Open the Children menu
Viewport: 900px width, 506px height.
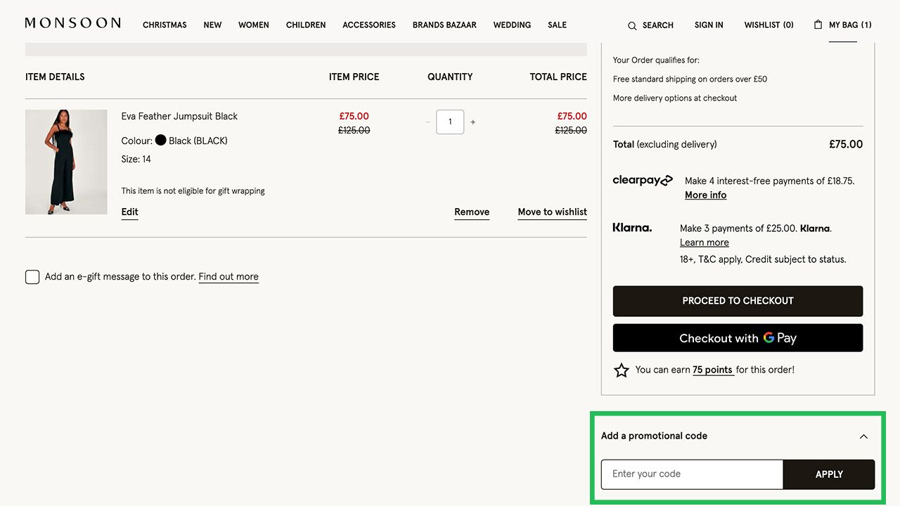pyautogui.click(x=306, y=25)
